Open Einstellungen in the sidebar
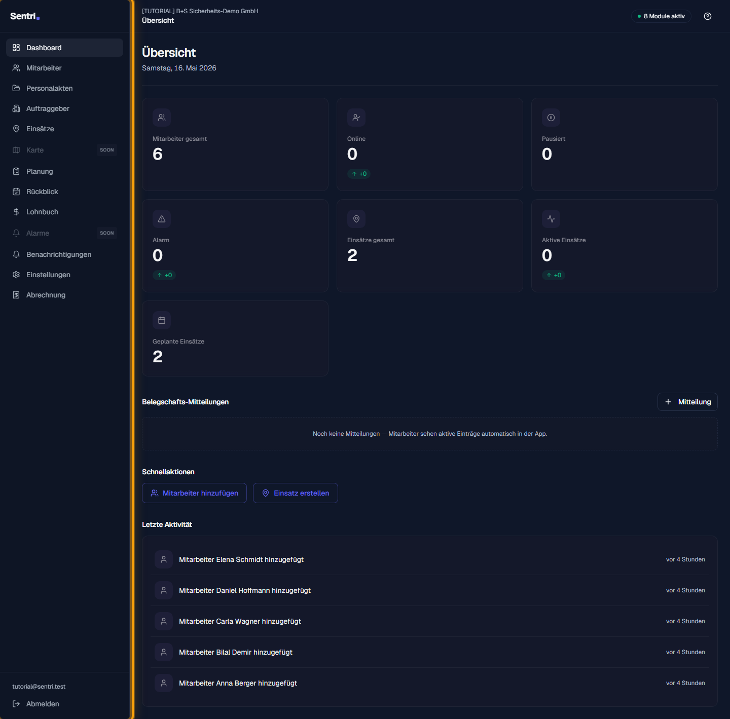 point(64,275)
